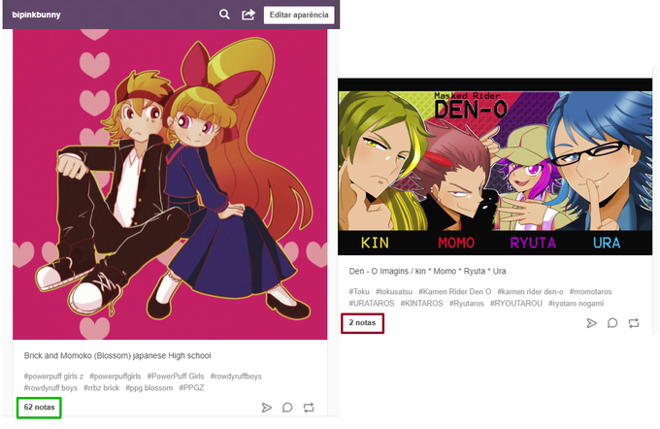
Task: Click the caption Brick and Momoko (Blossom) japanese High school
Action: [x=117, y=356]
